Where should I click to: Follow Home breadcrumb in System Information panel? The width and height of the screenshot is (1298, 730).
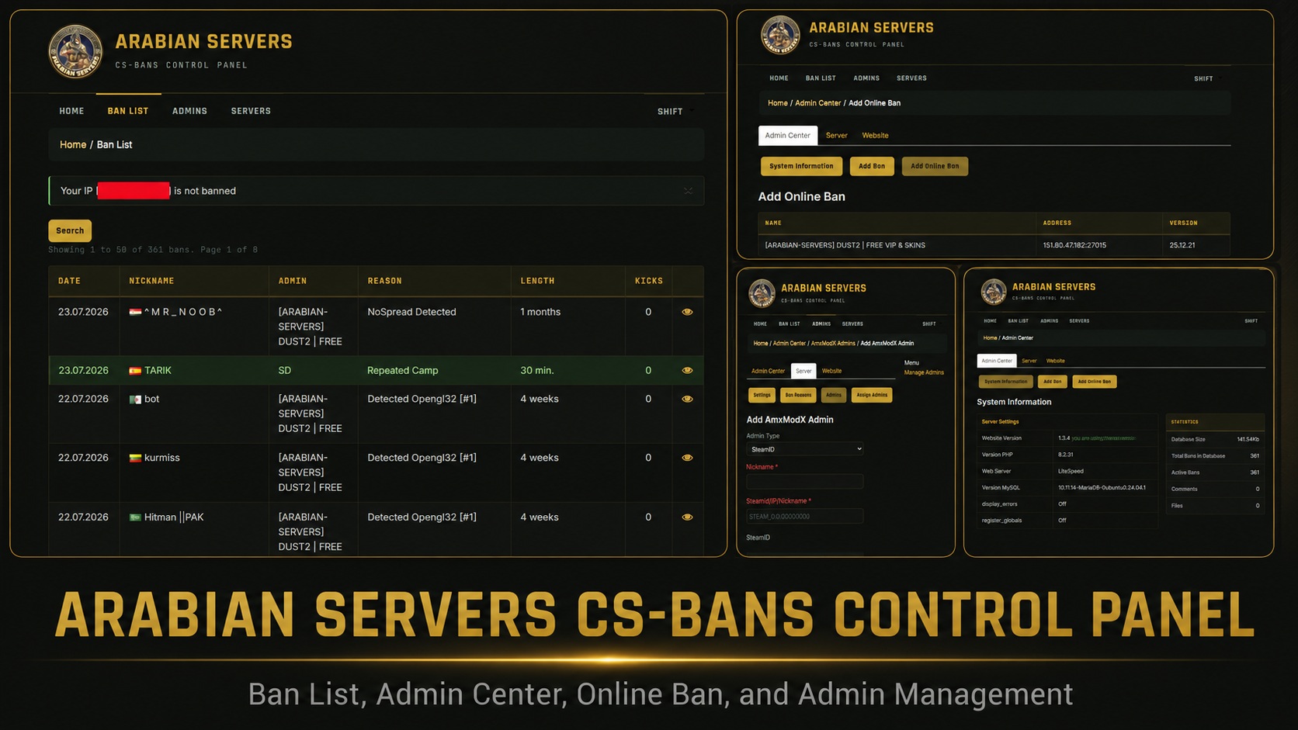click(990, 338)
